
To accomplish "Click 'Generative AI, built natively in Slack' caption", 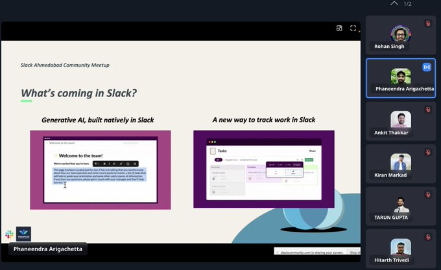I will 97,120.
